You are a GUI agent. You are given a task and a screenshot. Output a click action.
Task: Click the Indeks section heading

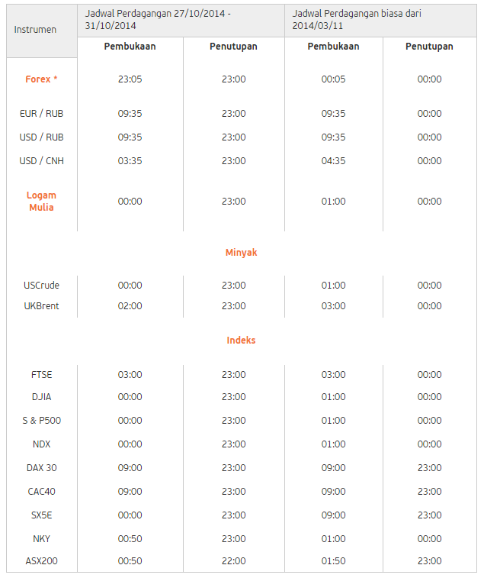coord(241,341)
